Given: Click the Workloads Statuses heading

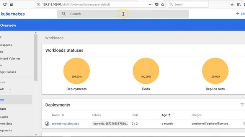Looking at the screenshot, I should coord(64,50).
